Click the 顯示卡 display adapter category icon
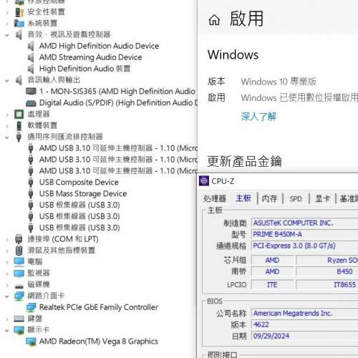This screenshot has width=358, height=358. click(19, 330)
